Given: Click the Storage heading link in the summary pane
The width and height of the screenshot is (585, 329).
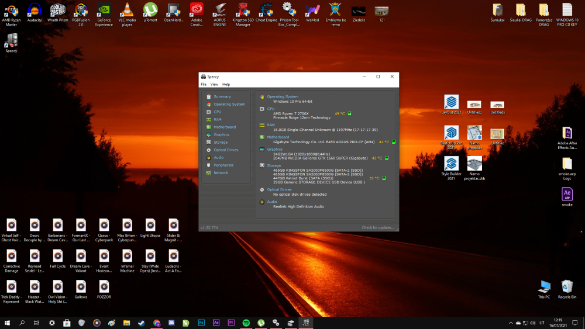Looking at the screenshot, I should (274, 165).
